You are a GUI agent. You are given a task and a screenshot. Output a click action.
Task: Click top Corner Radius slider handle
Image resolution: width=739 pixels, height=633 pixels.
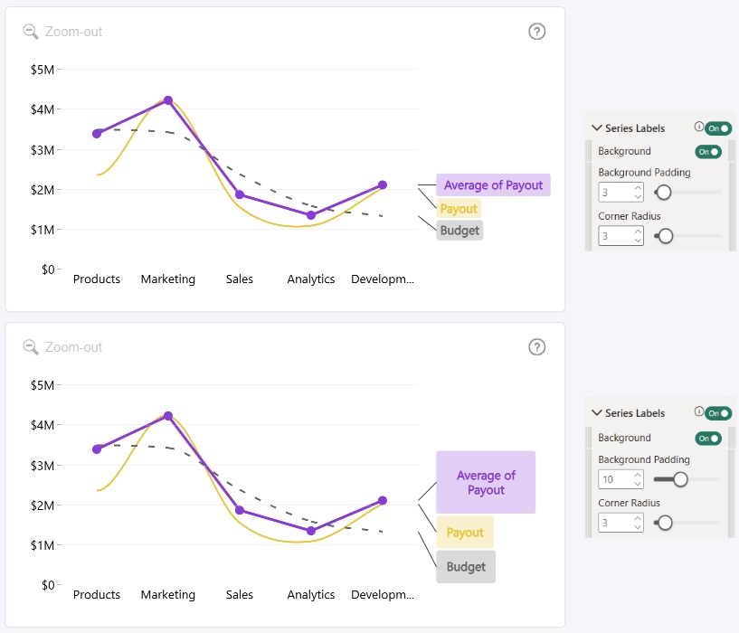(666, 236)
